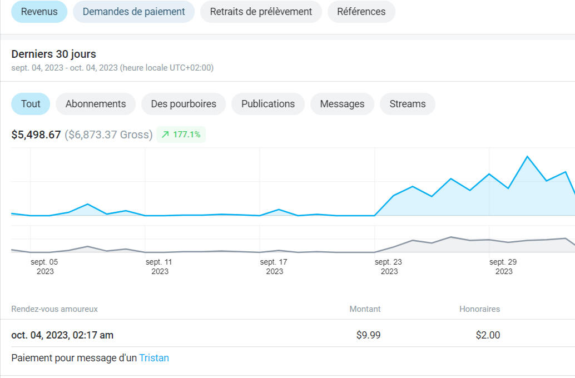Select the Tout filter chip
The image size is (575, 378).
pyautogui.click(x=31, y=104)
